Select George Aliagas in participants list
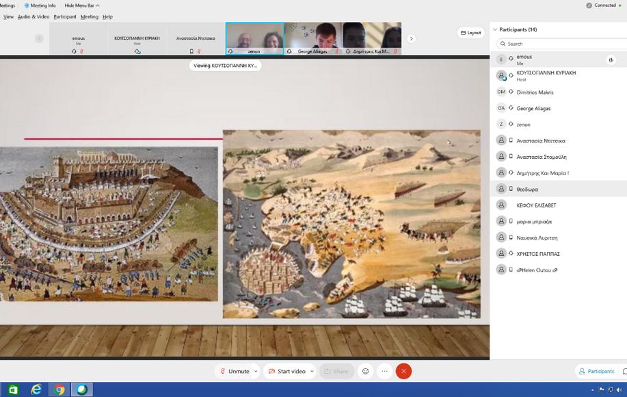This screenshot has height=397, width=627. click(x=558, y=108)
